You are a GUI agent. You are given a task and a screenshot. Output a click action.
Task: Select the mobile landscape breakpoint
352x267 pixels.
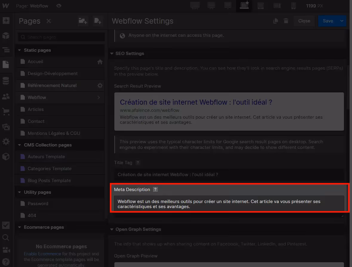[277, 6]
